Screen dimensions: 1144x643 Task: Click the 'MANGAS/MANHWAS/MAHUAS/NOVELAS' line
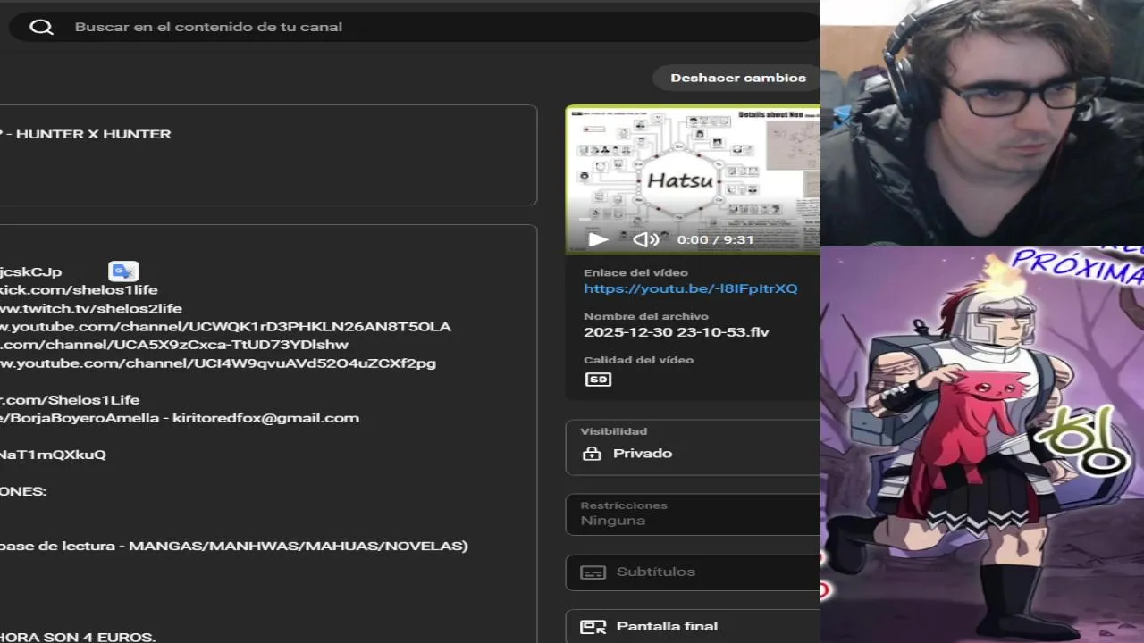point(233,546)
